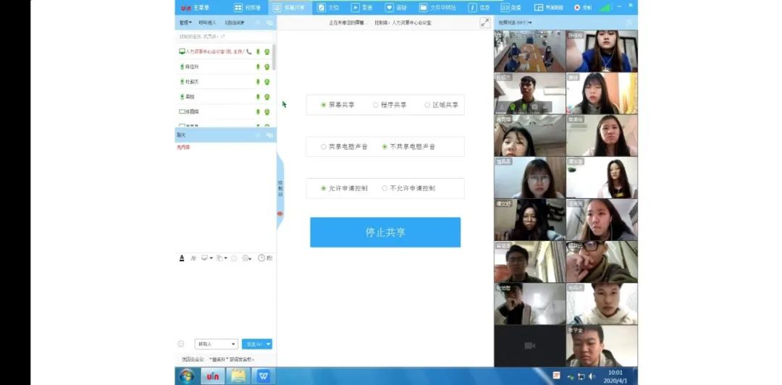Open the chat settings dropdown icon
Viewport: 782px width, 385px height.
247,258
